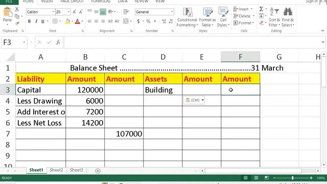This screenshot has height=184, width=327.
Task: Click the increase decimal icon
Action: (164, 21)
